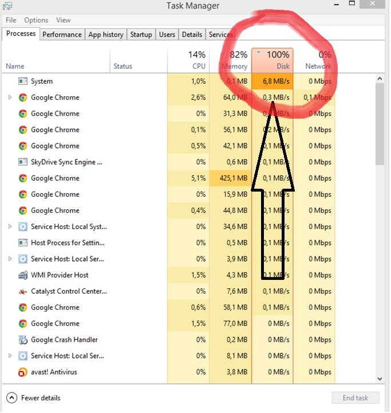This screenshot has height=413, width=391.
Task: Click the Catalyst Control Center icon
Action: (23, 291)
